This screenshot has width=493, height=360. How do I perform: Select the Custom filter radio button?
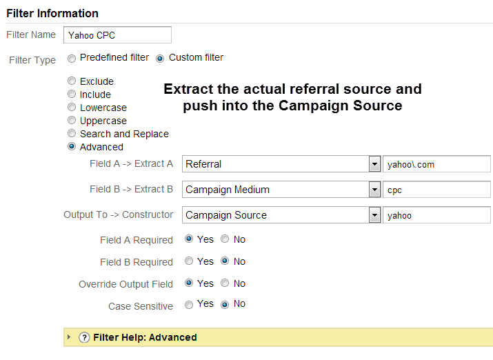pos(160,59)
